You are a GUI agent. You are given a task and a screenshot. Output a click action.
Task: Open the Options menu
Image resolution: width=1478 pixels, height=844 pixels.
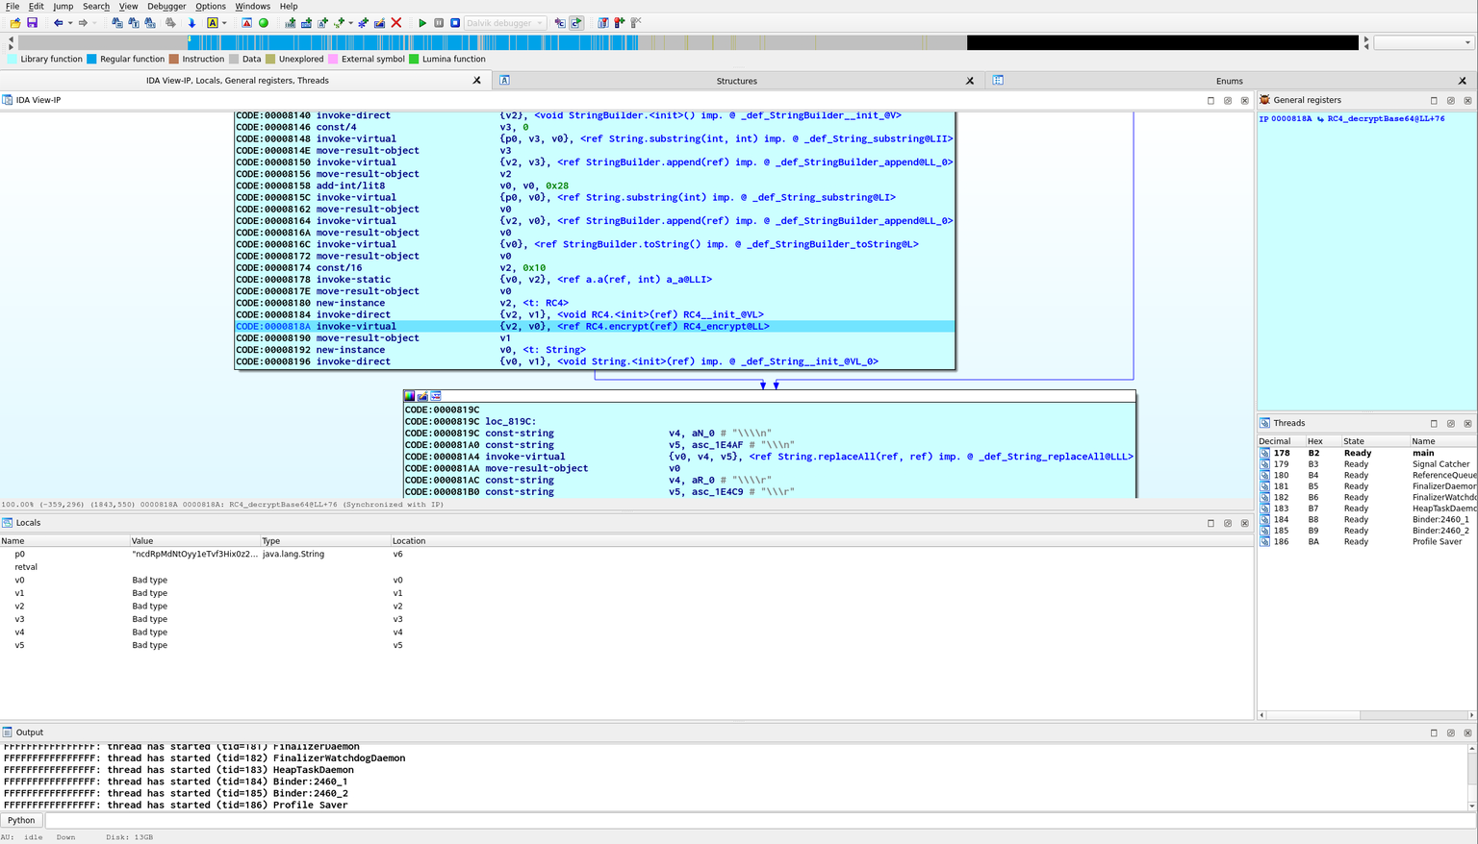211,6
